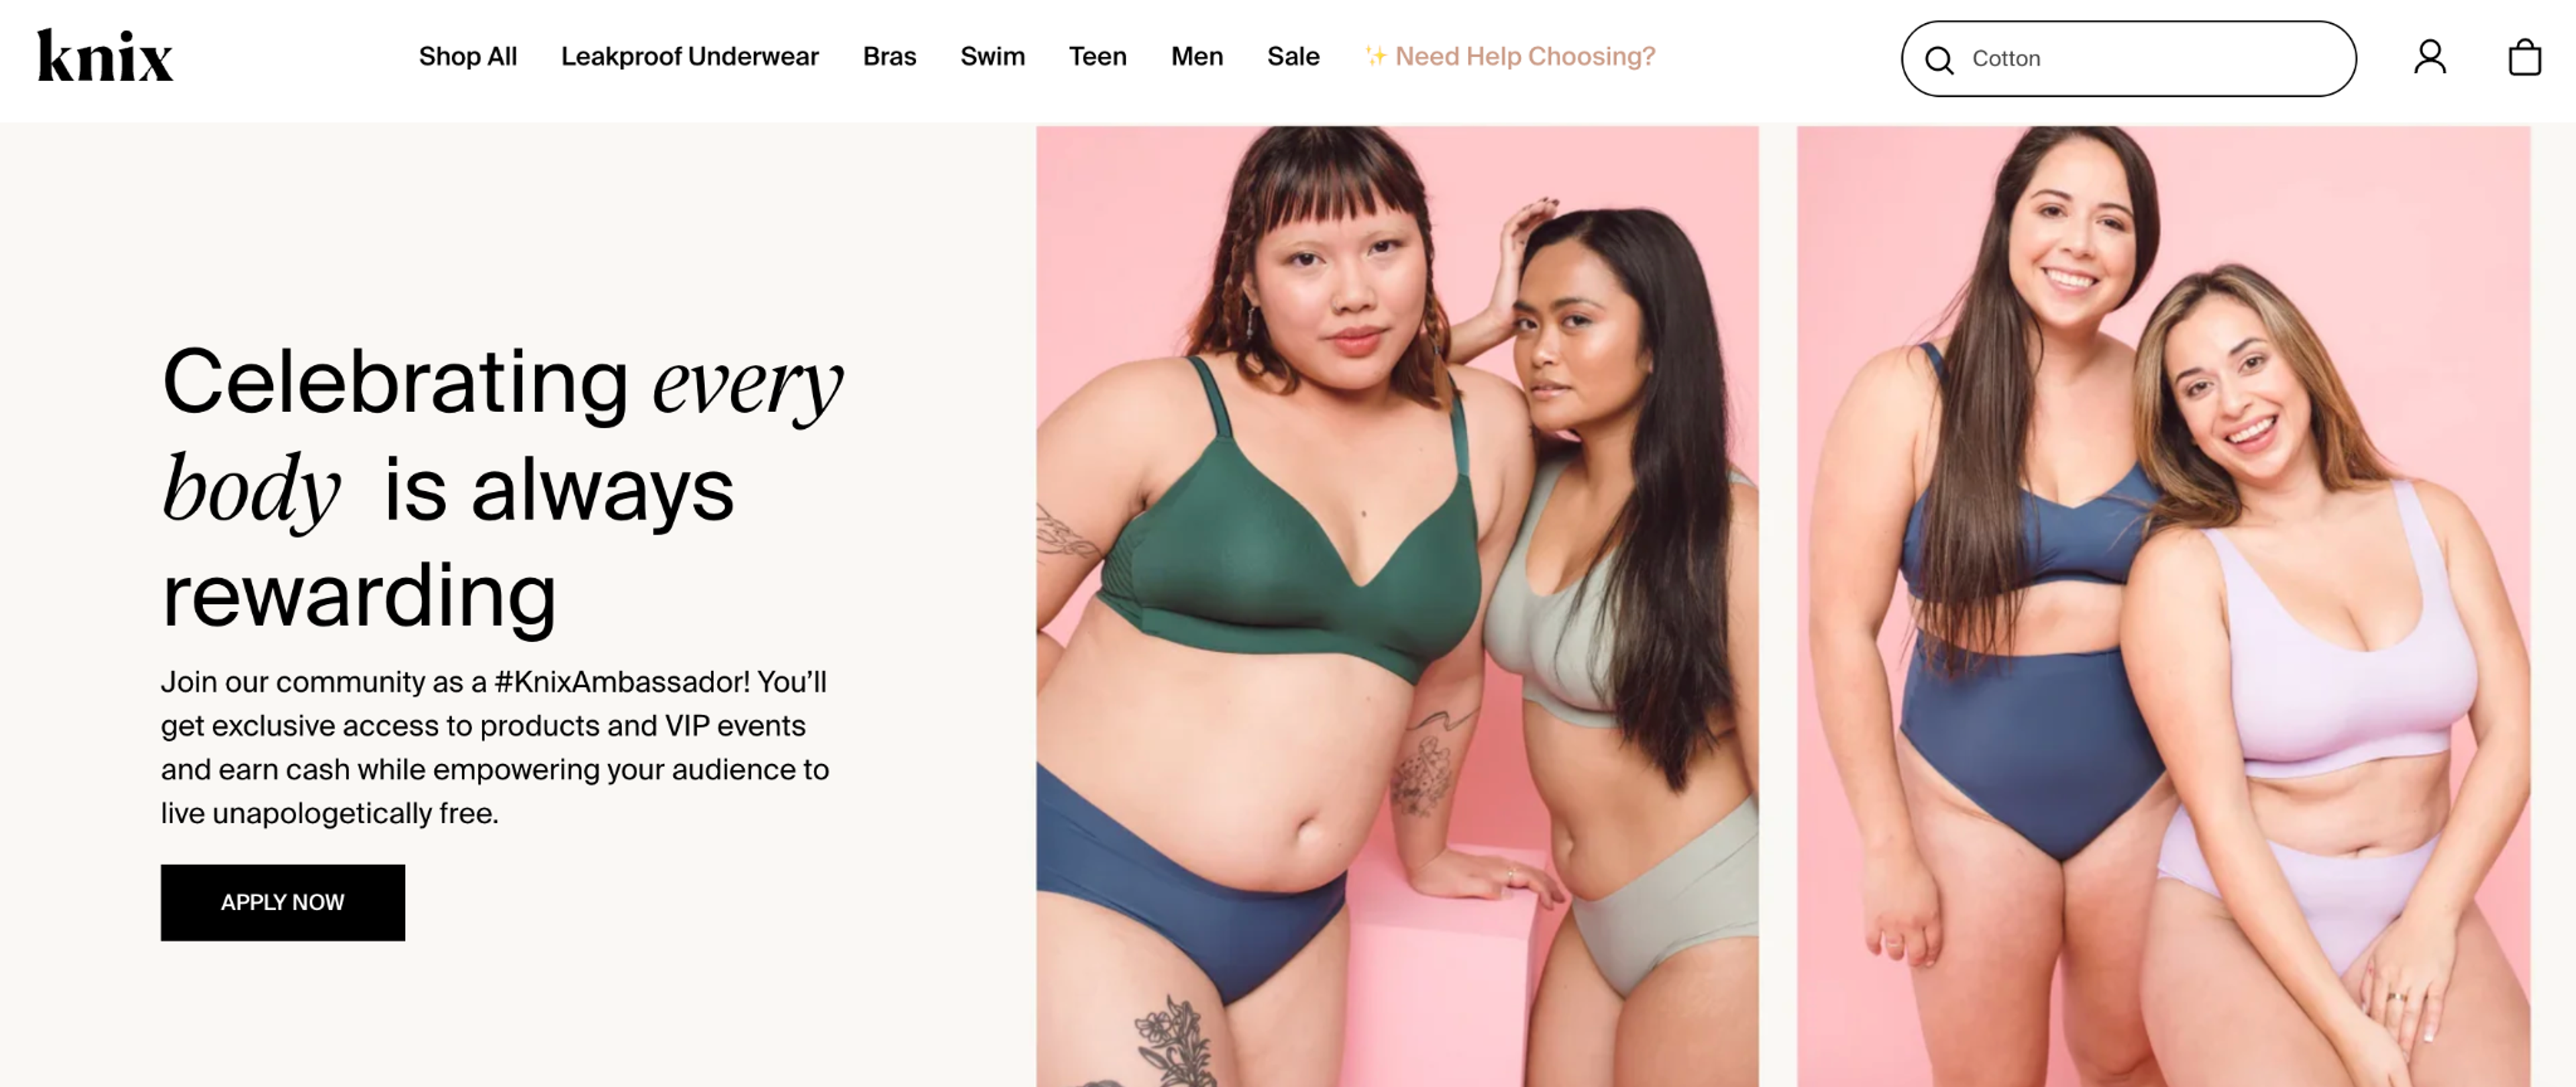
Task: Click the APPLY NOW button
Action: (x=283, y=902)
